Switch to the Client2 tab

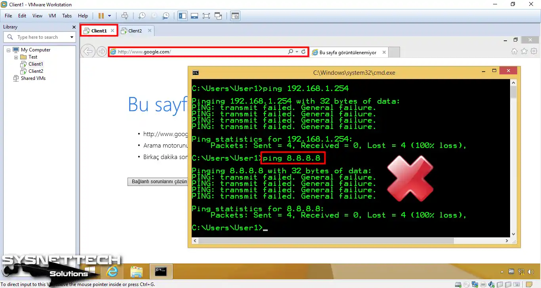click(134, 30)
